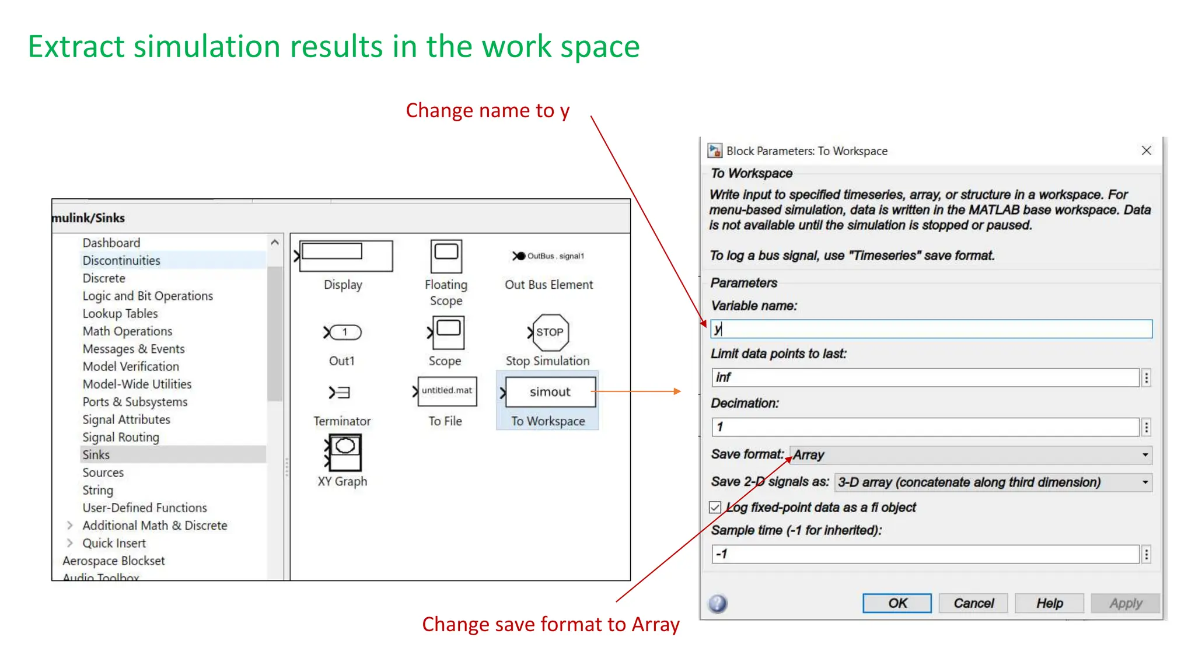Select Model-Wide Utilities library
The image size is (1195, 672).
pos(137,384)
